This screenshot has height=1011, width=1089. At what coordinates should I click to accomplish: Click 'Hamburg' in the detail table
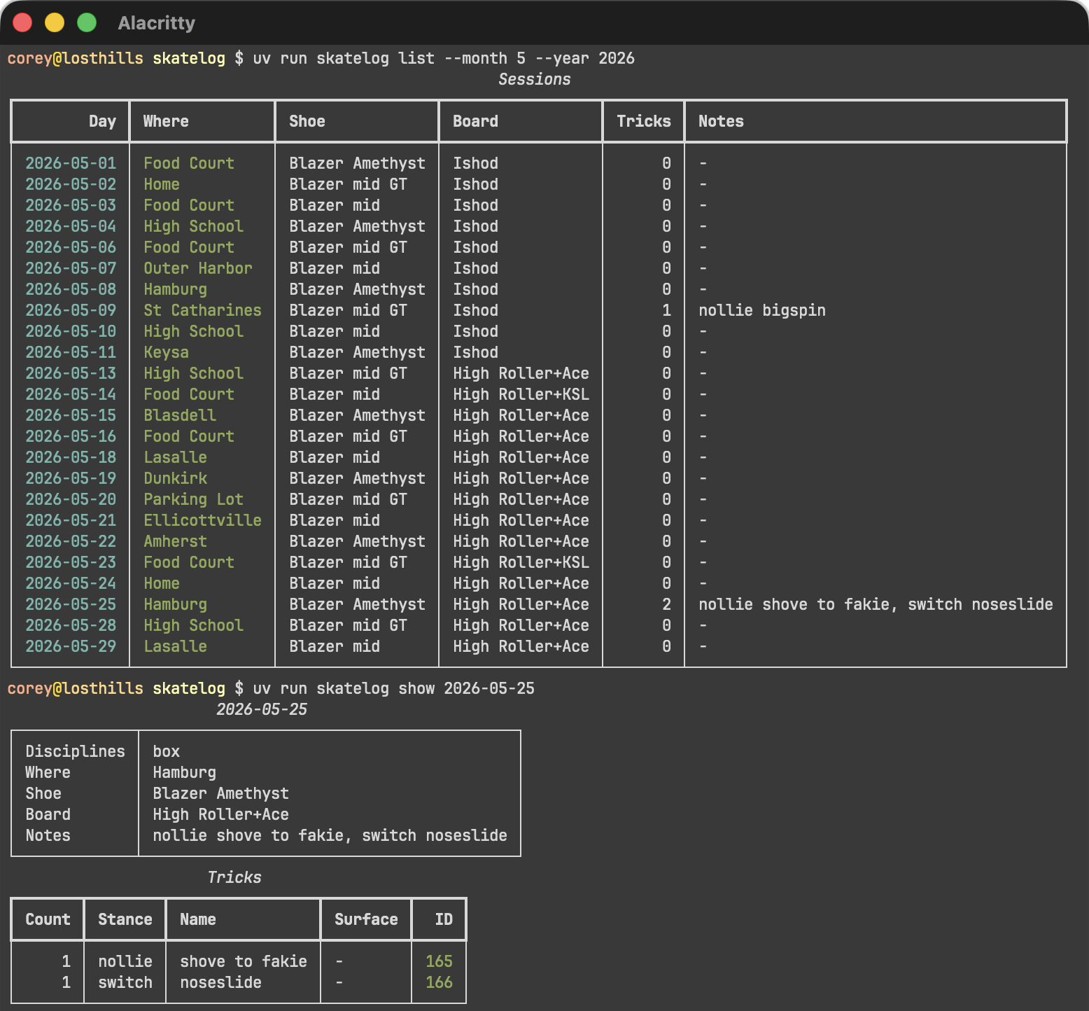coord(184,772)
